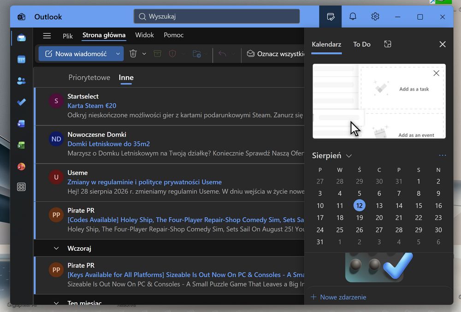Click Oznacz wszystkie mark all button
461x312 pixels.
[276, 54]
